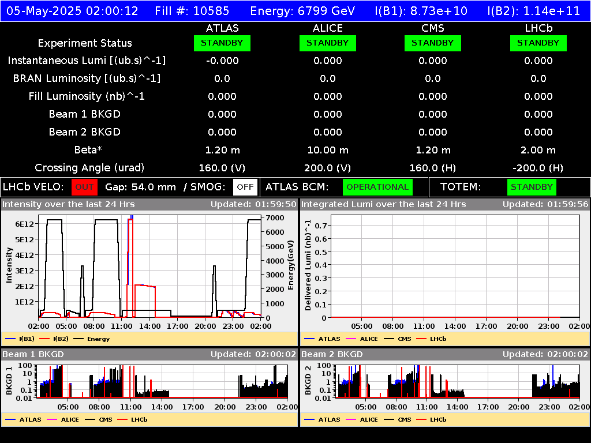Screen dimensions: 591x443
Task: Click the Updated: 01:59:56 timestamp
Action: coord(545,204)
